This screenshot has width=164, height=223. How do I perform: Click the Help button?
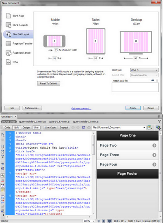(x=12, y=108)
